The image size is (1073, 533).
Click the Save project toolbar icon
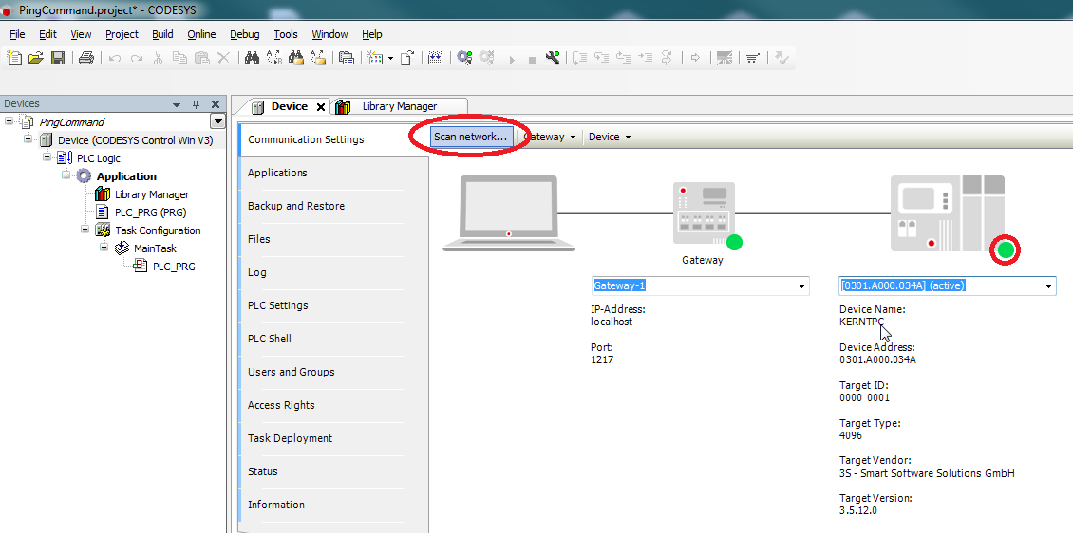pos(58,58)
